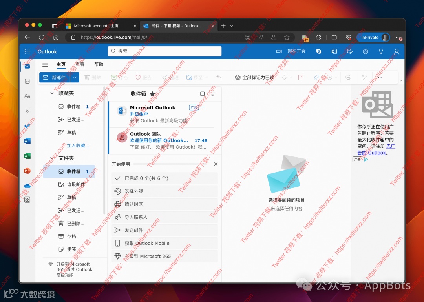Launch Word from the left rail
Viewport: 424px width, 302px height.
click(x=27, y=141)
